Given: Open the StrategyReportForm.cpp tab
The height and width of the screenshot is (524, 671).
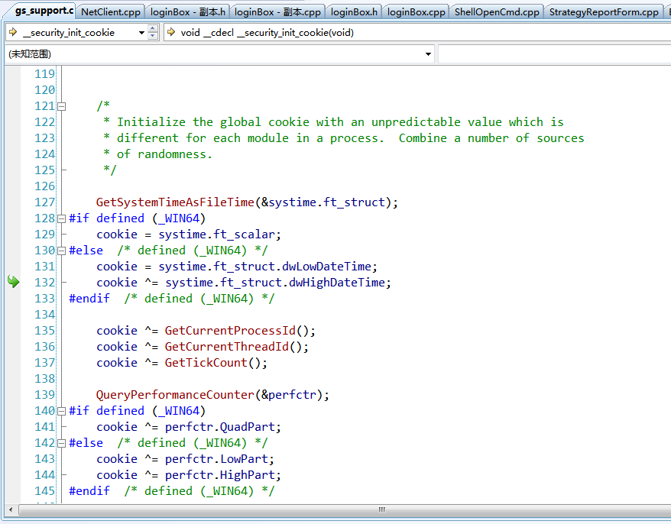Looking at the screenshot, I should pos(604,12).
